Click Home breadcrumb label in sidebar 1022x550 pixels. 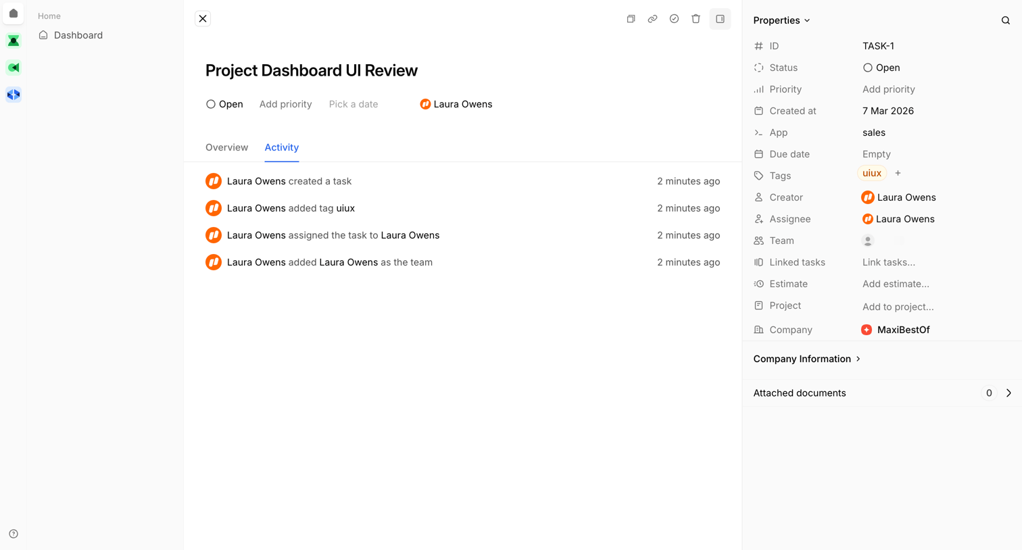coord(49,16)
